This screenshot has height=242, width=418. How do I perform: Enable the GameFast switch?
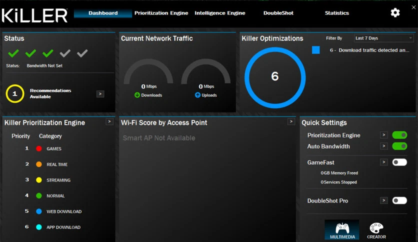[x=399, y=162]
